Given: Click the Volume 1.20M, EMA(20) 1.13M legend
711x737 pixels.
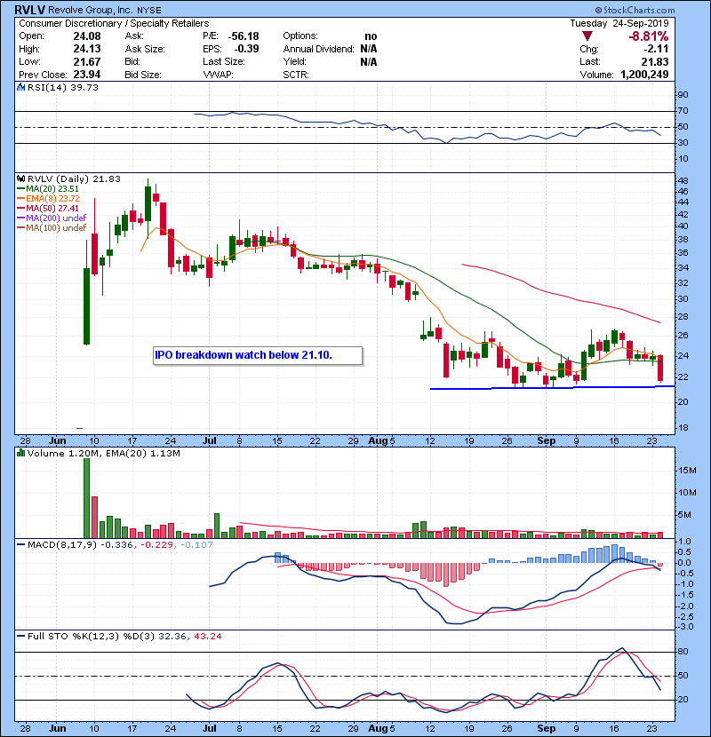Looking at the screenshot, I should coord(103,453).
